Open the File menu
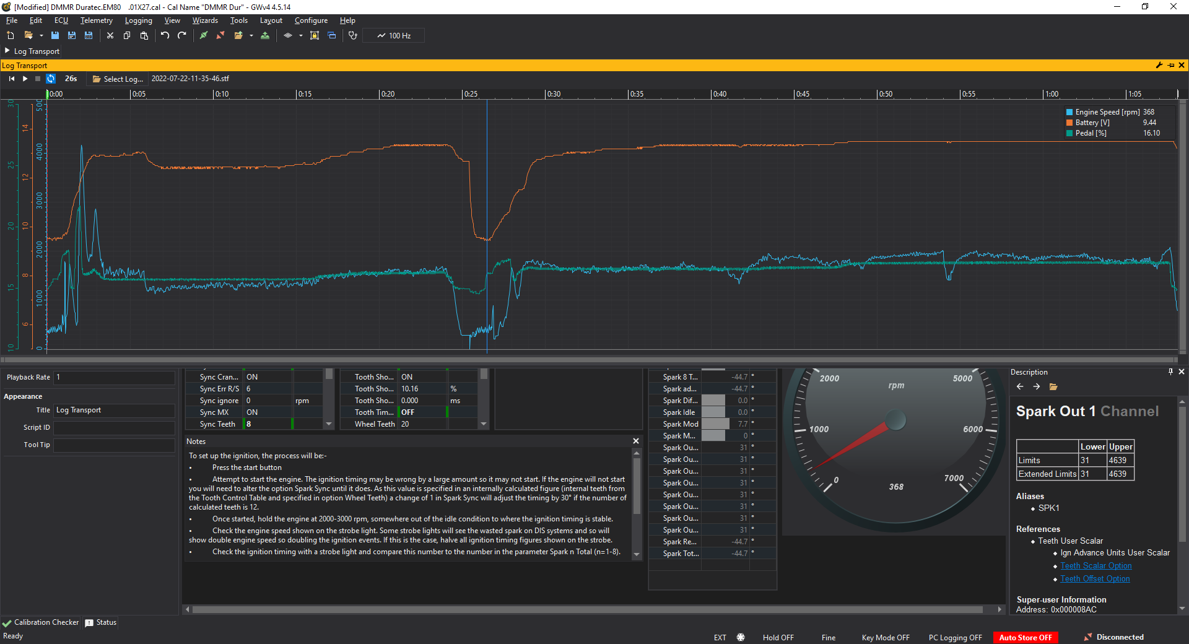 click(12, 20)
